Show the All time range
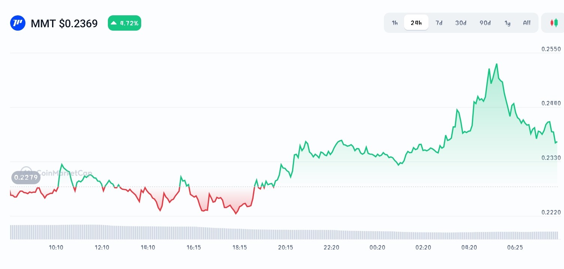The width and height of the screenshot is (564, 269). point(527,23)
